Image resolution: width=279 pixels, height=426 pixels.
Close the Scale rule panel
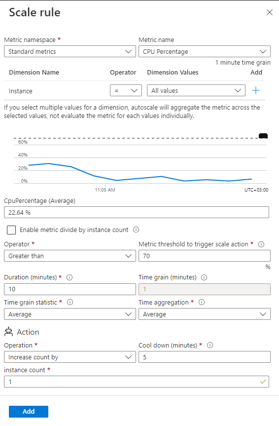(x=269, y=12)
